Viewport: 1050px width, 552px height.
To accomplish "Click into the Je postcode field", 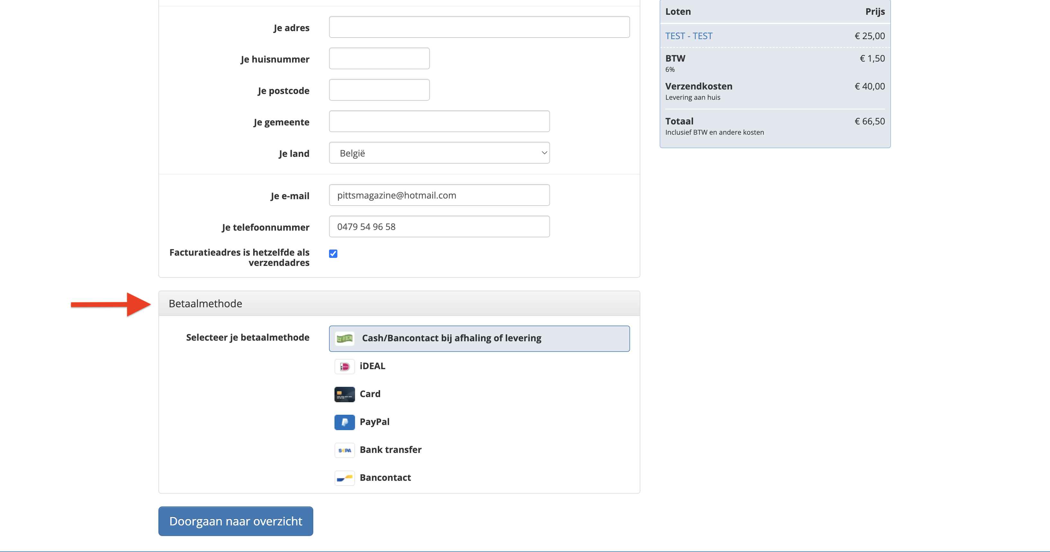I will point(379,90).
